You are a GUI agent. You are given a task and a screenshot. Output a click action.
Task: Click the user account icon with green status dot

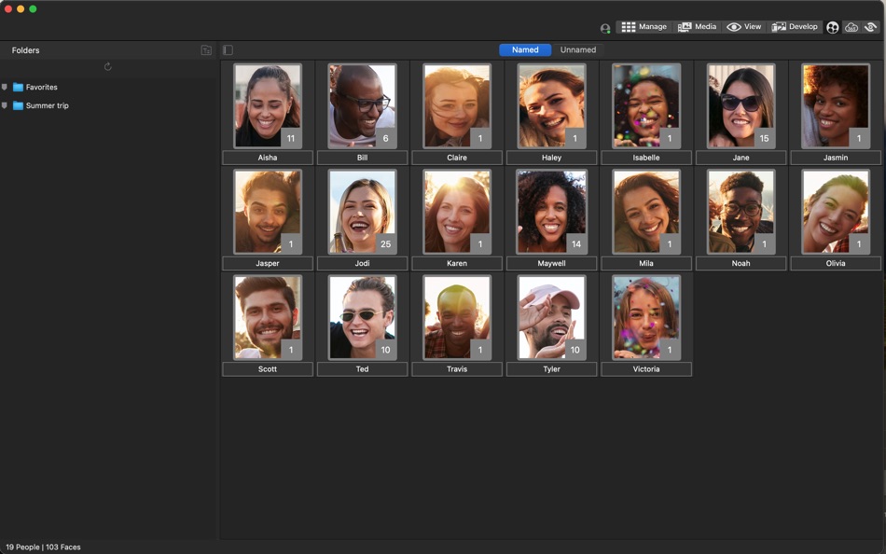click(604, 27)
